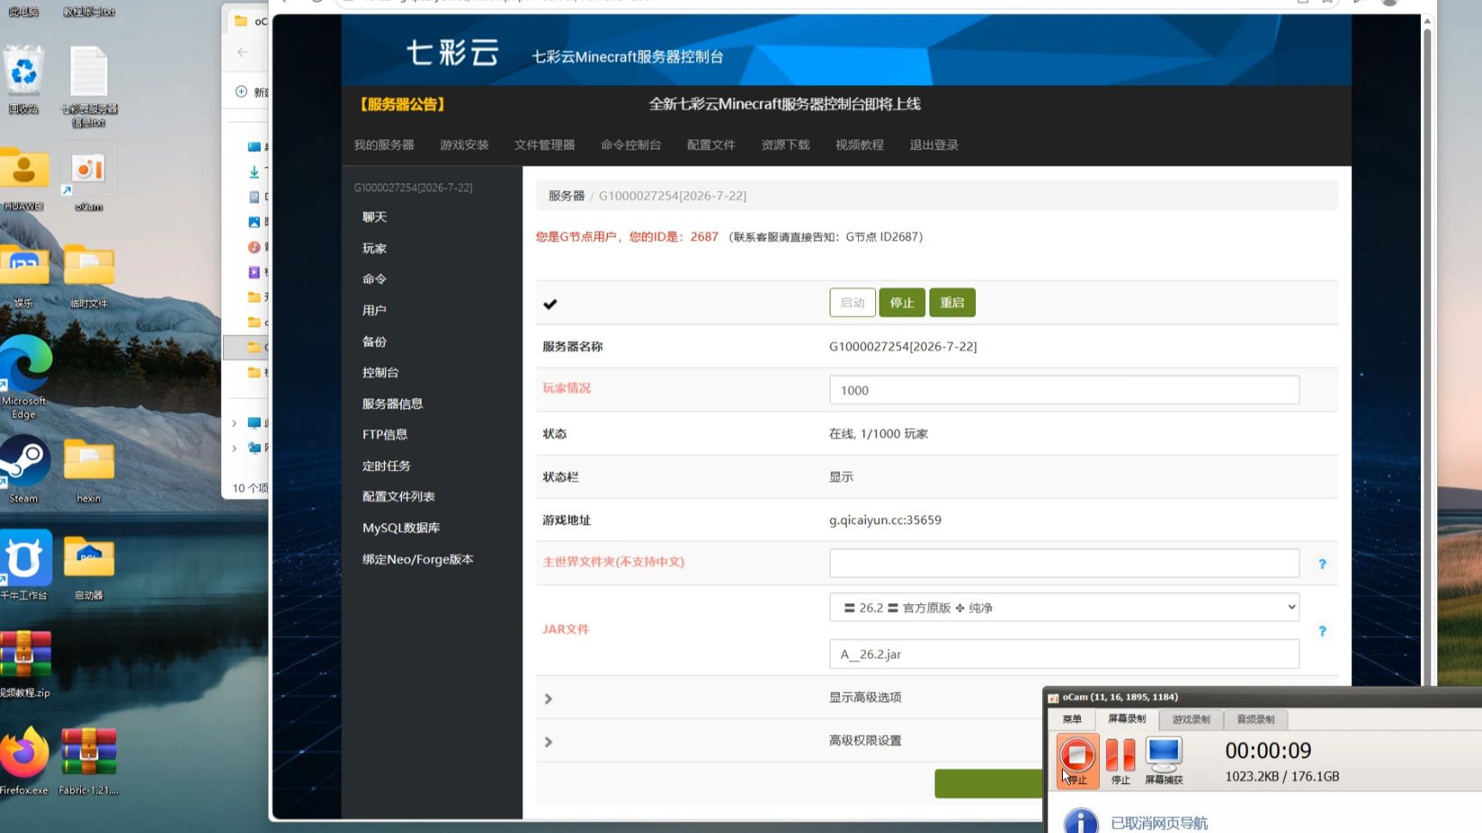
Task: Open 玩家 in the sidebar
Action: (x=374, y=248)
